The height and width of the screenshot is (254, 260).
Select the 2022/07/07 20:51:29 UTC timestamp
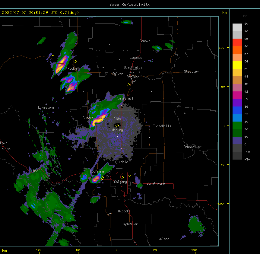(30, 13)
